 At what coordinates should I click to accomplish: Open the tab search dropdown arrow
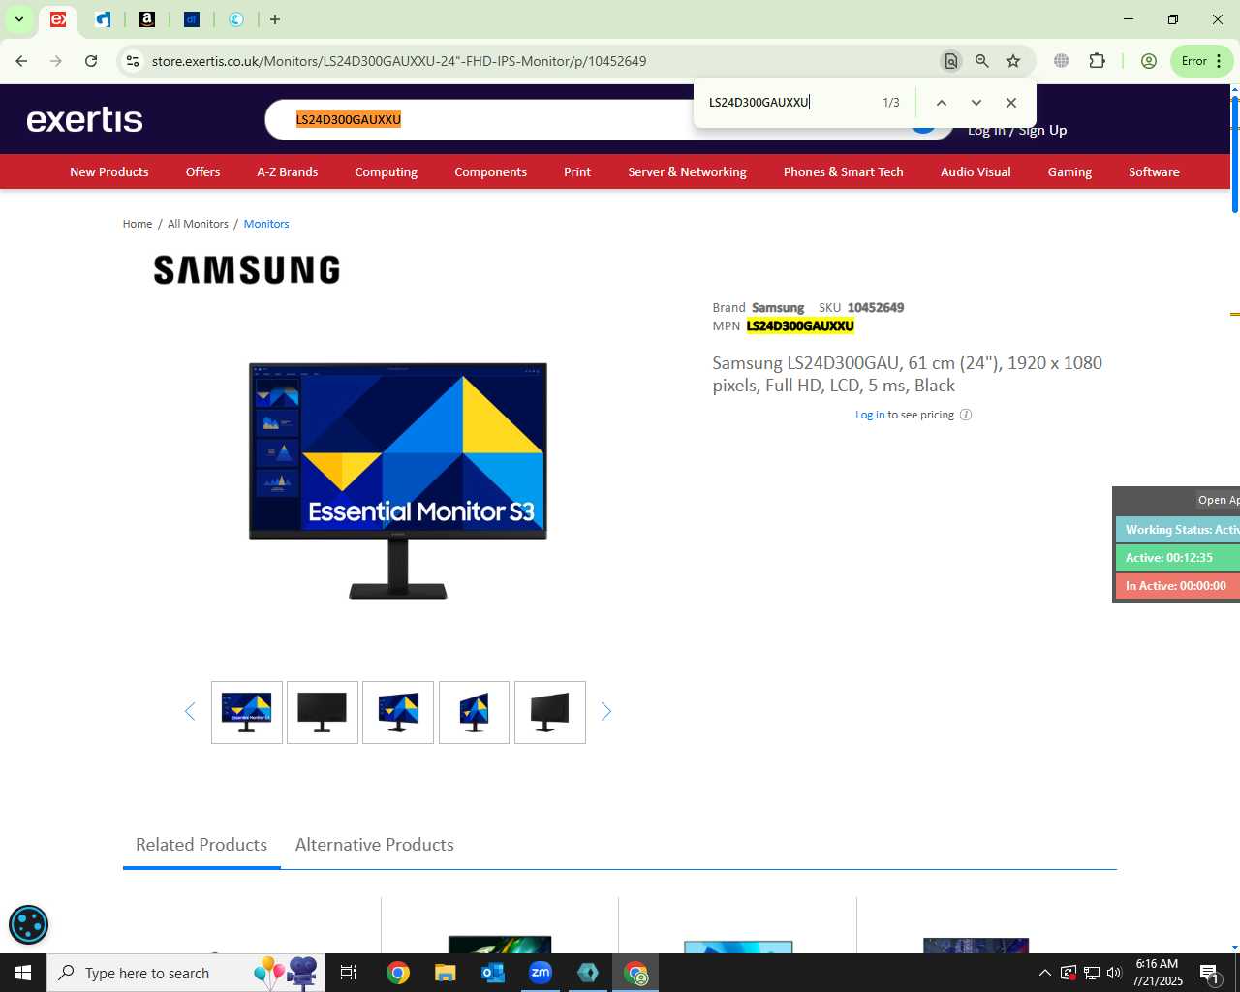[x=18, y=19]
